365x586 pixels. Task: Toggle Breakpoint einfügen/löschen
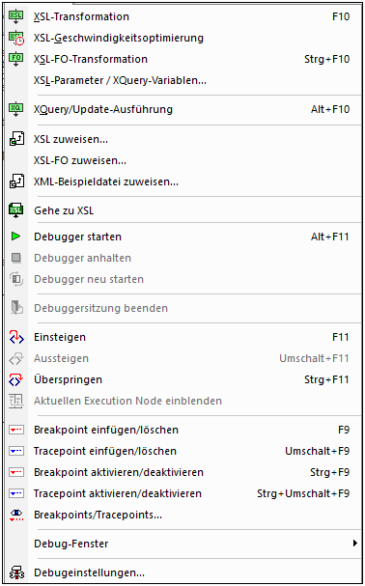click(x=184, y=430)
